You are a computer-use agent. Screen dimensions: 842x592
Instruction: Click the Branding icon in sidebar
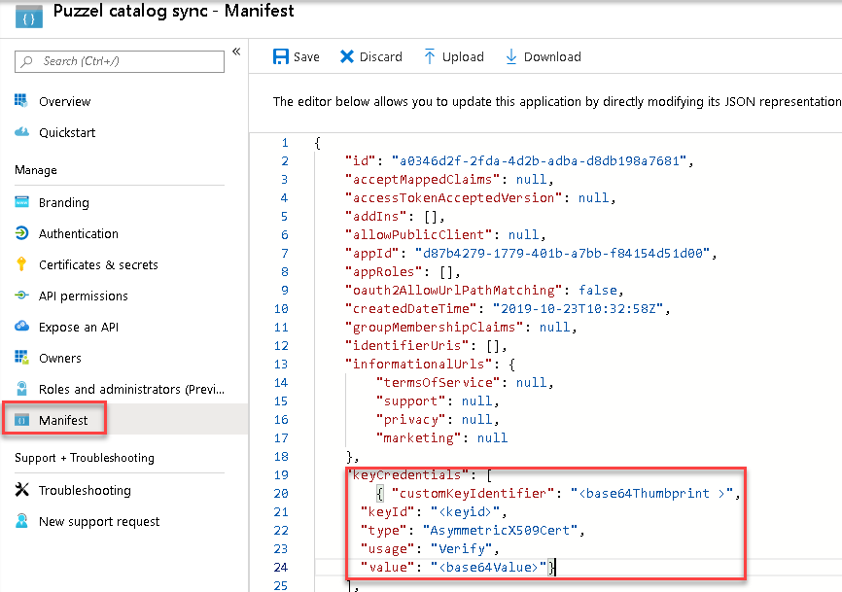(x=21, y=202)
